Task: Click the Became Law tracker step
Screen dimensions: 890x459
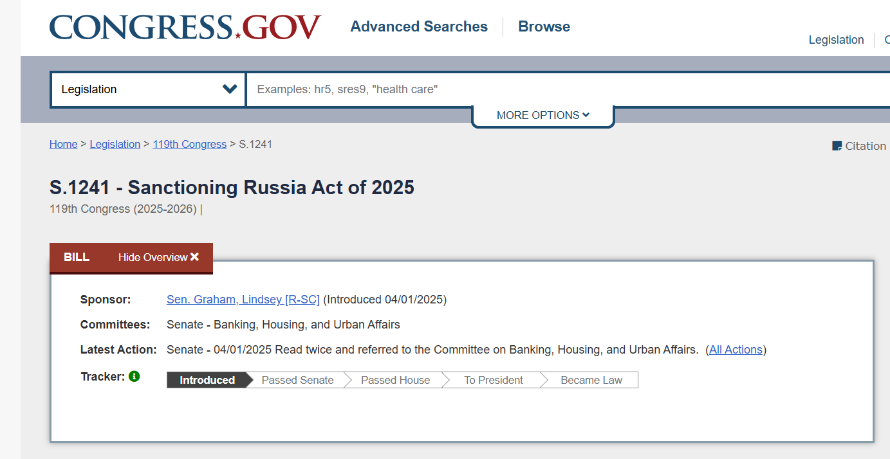Action: [591, 380]
